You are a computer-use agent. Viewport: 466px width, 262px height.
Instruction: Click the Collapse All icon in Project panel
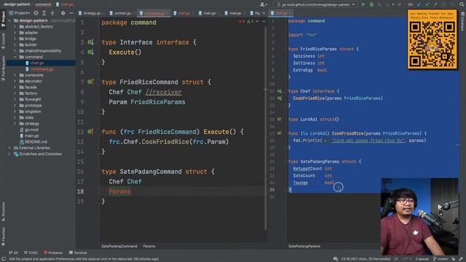[52, 13]
